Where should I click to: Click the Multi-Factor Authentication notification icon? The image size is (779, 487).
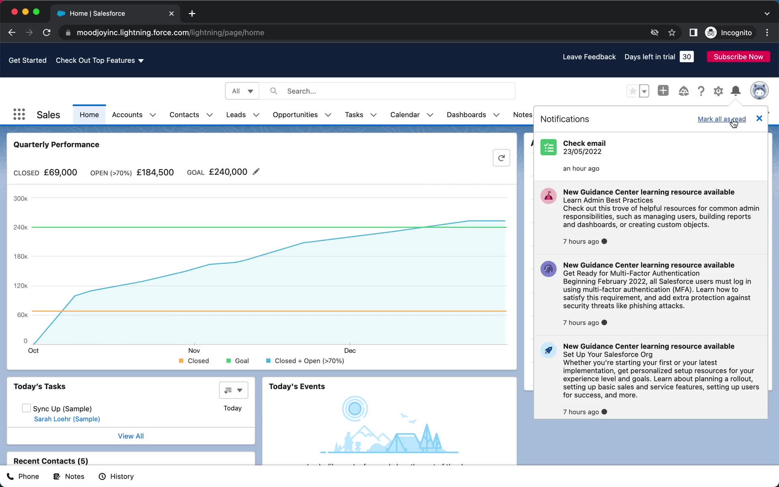point(549,269)
